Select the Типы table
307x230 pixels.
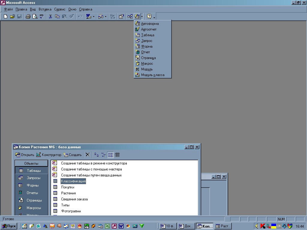[x=65, y=205]
